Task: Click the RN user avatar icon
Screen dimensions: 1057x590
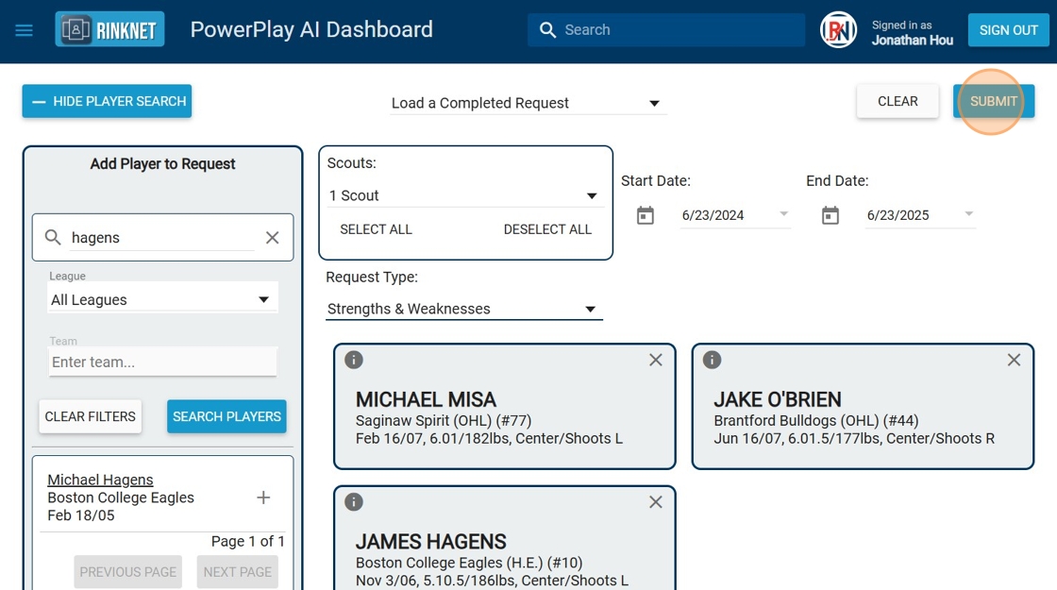Action: click(838, 29)
